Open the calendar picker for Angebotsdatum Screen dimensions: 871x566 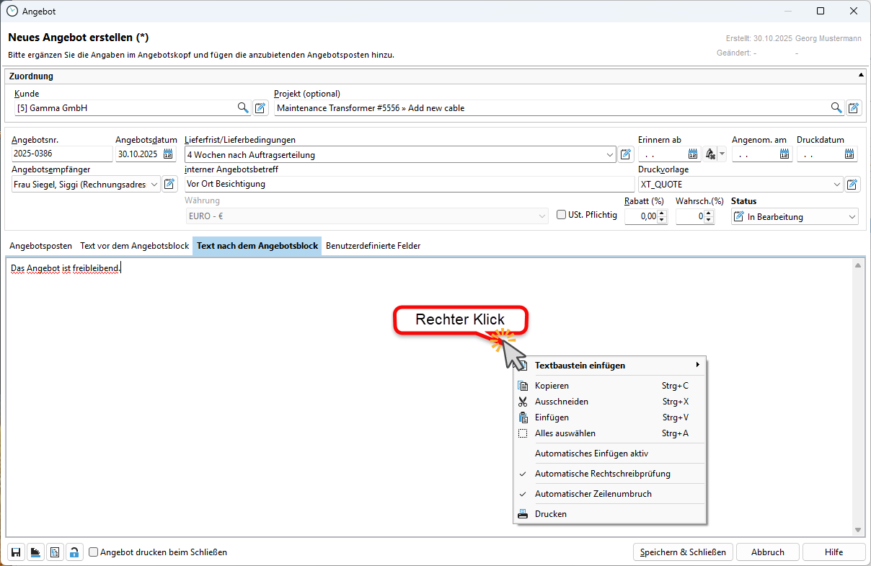[168, 154]
